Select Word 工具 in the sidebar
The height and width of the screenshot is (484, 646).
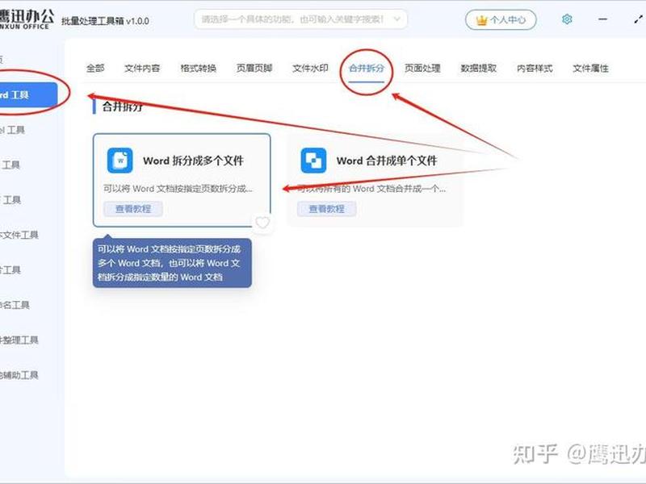28,95
